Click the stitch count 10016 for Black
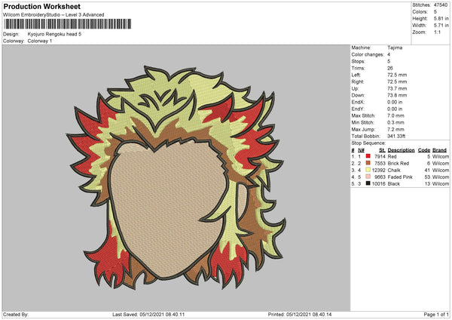Screen dimensions: 452x320 tap(378, 183)
